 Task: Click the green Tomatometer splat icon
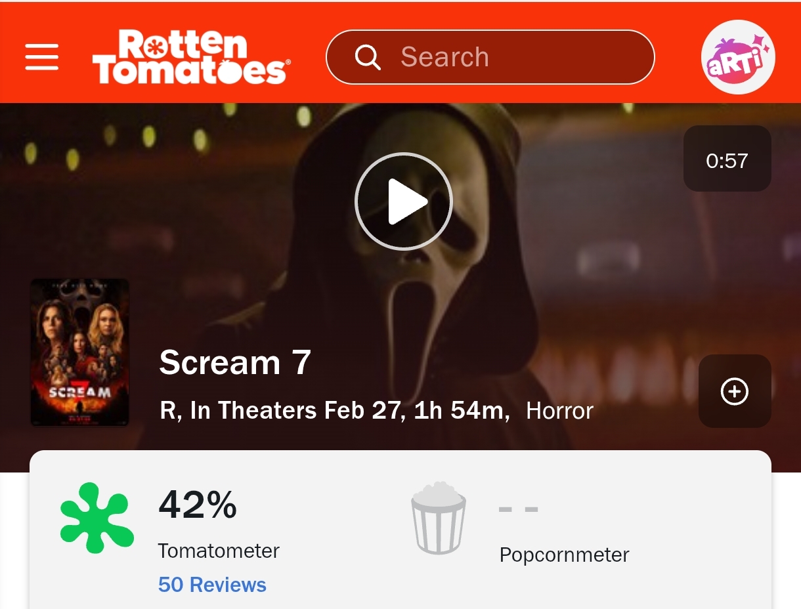coord(97,518)
